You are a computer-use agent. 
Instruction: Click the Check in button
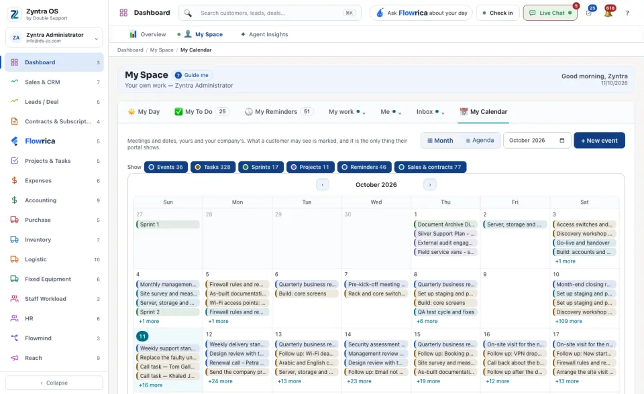498,13
